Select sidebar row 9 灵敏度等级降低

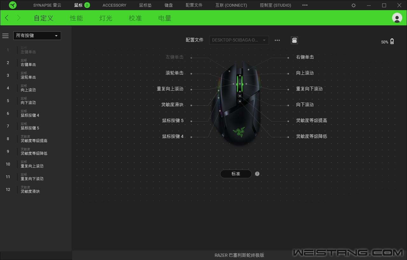coord(36,152)
